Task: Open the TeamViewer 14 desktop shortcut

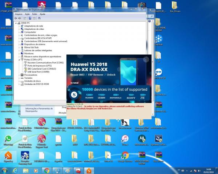Action: click(159, 74)
